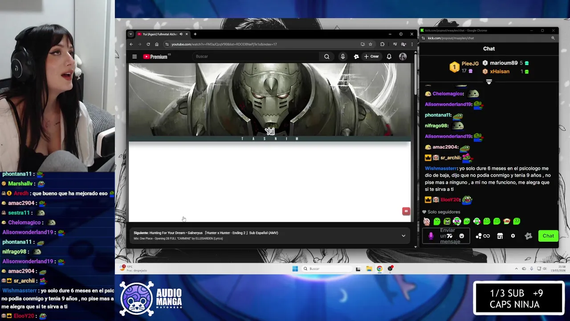
Task: Insert the headphones green emote in chat
Action: (457, 221)
